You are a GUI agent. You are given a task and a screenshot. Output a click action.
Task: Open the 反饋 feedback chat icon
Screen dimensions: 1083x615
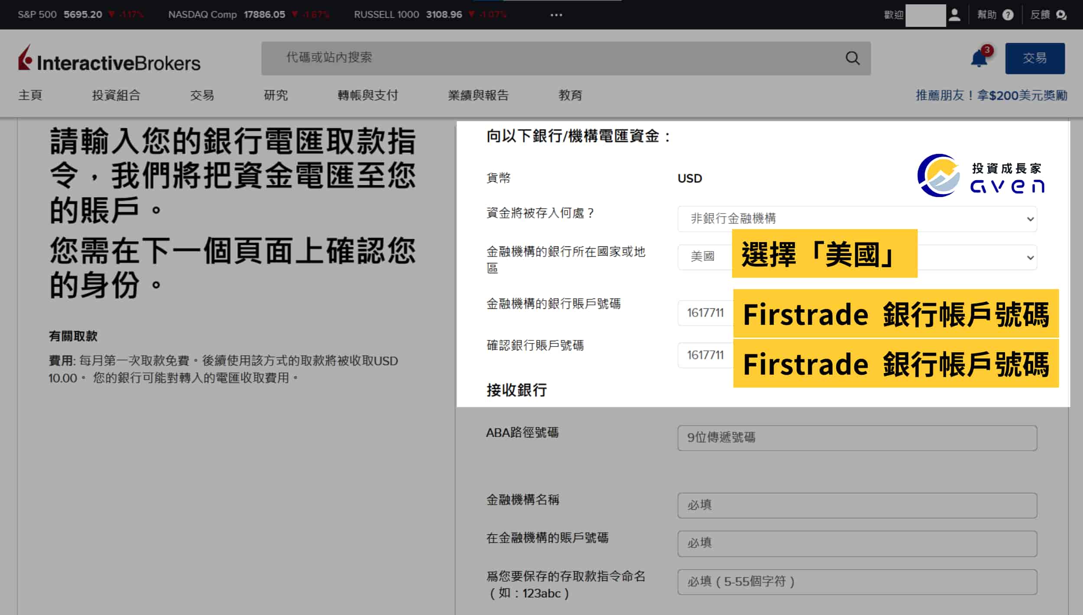coord(1061,14)
